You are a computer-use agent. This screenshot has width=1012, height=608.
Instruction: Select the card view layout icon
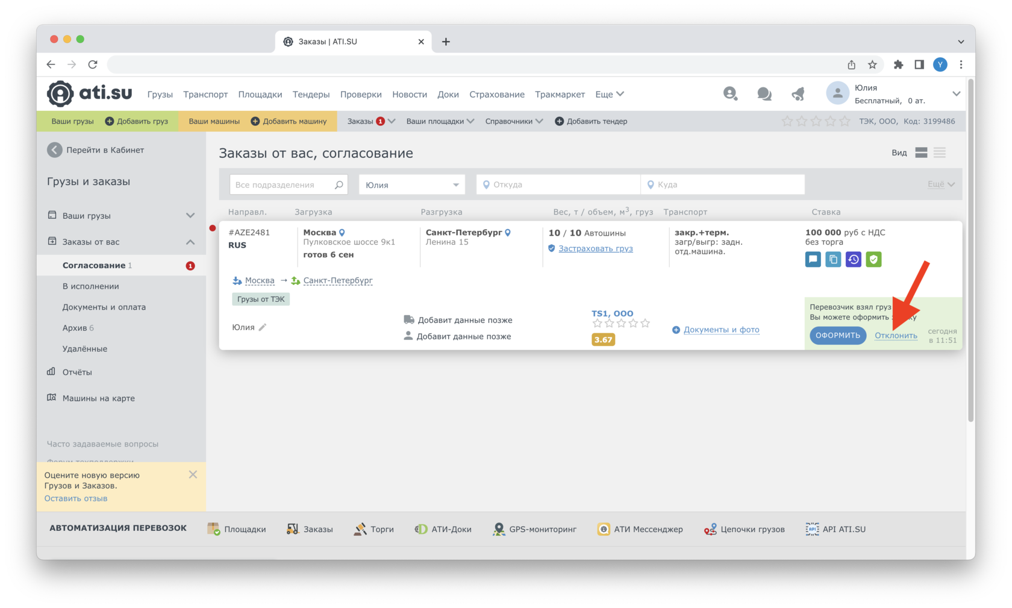[921, 153]
